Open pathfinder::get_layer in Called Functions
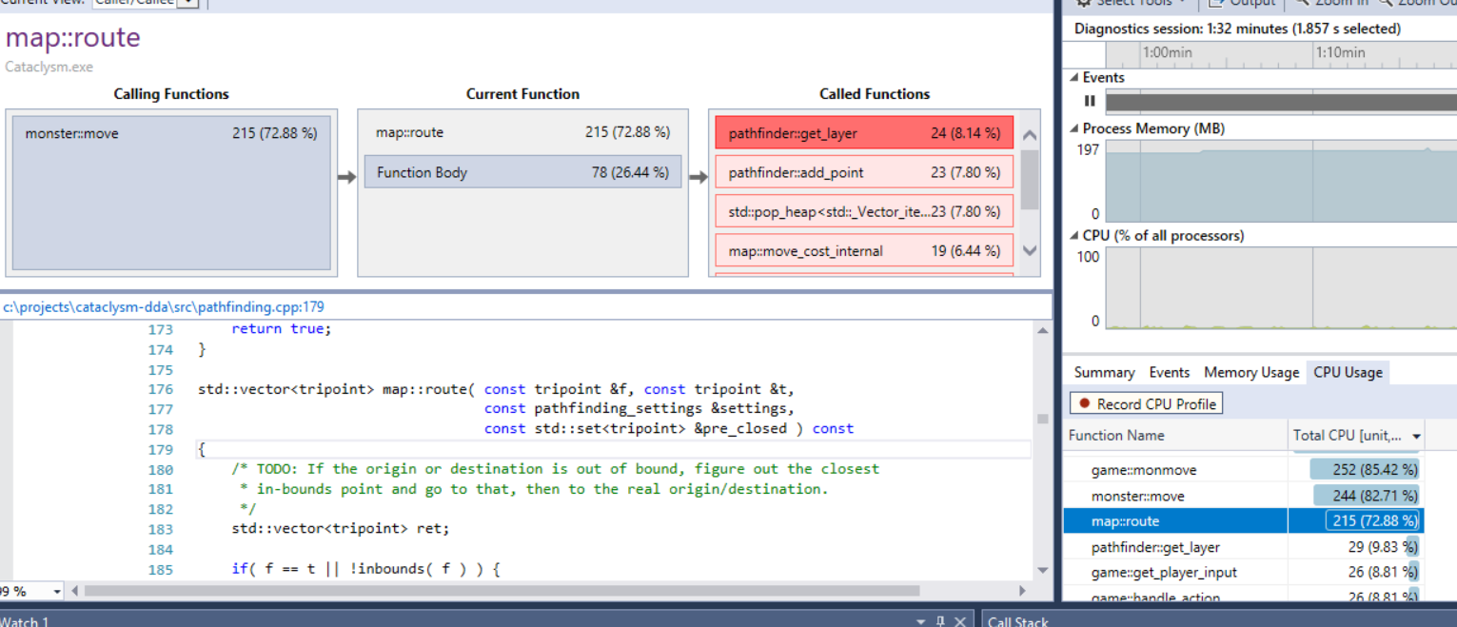1457x627 pixels. pos(864,133)
